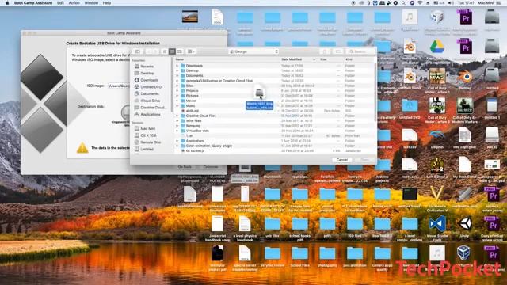Open the Boot Camp Assistant app menu
This screenshot has height=285, width=507.
click(33, 3)
